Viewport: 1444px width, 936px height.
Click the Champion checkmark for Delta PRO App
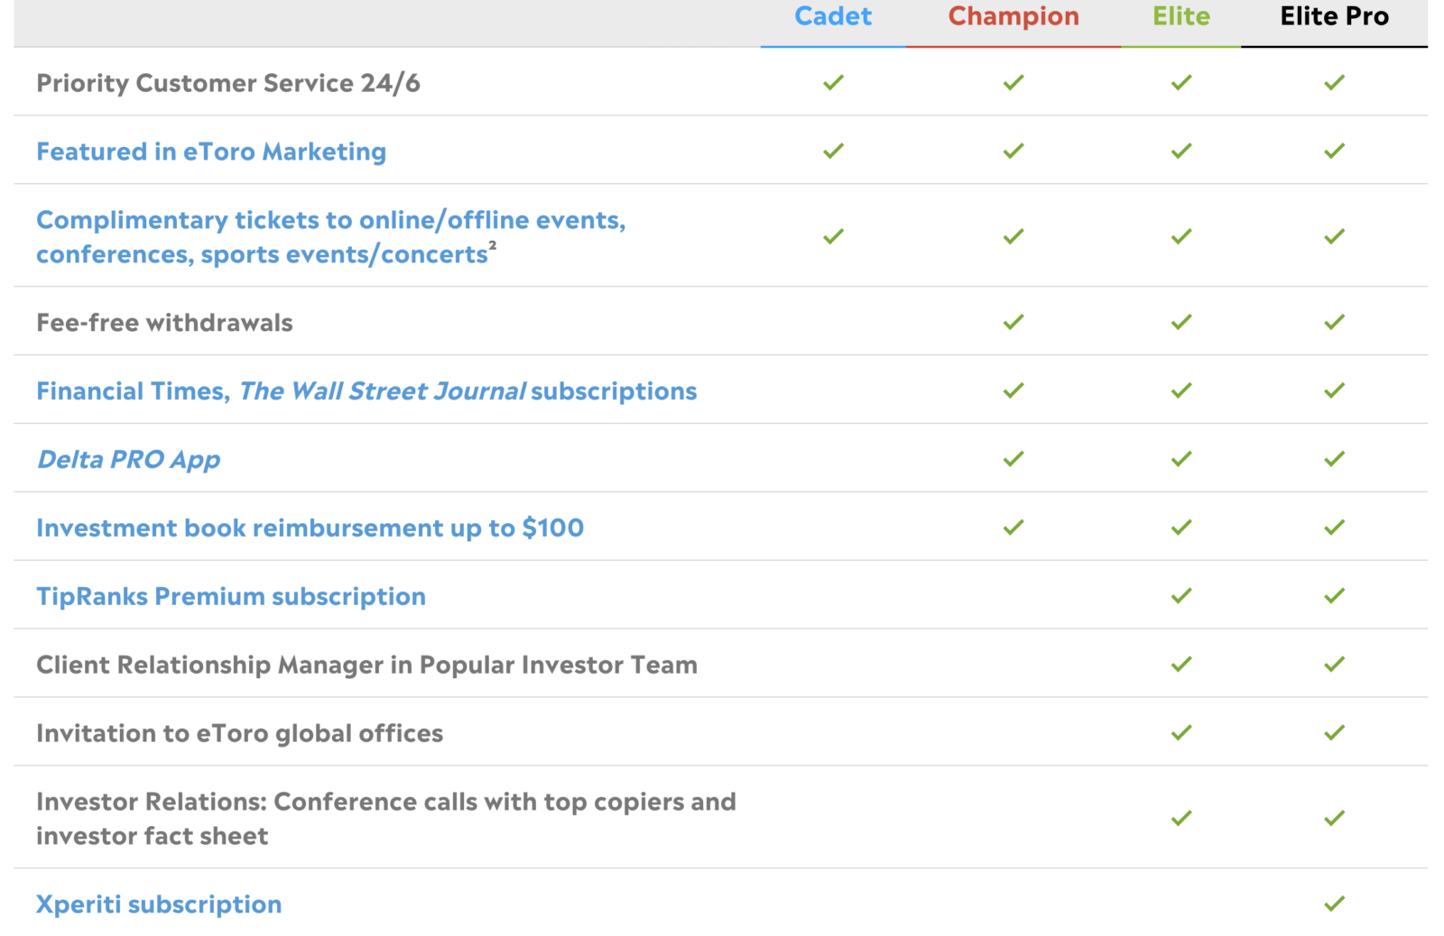(x=1013, y=458)
